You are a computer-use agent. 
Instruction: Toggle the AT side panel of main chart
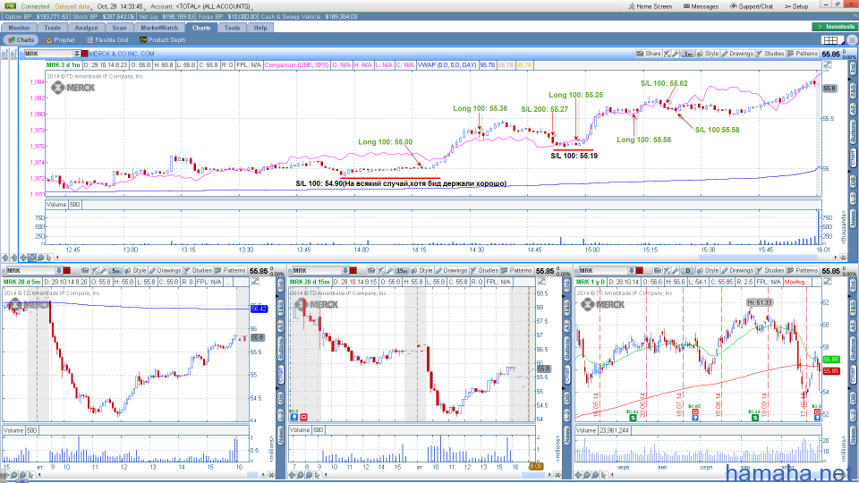[853, 109]
